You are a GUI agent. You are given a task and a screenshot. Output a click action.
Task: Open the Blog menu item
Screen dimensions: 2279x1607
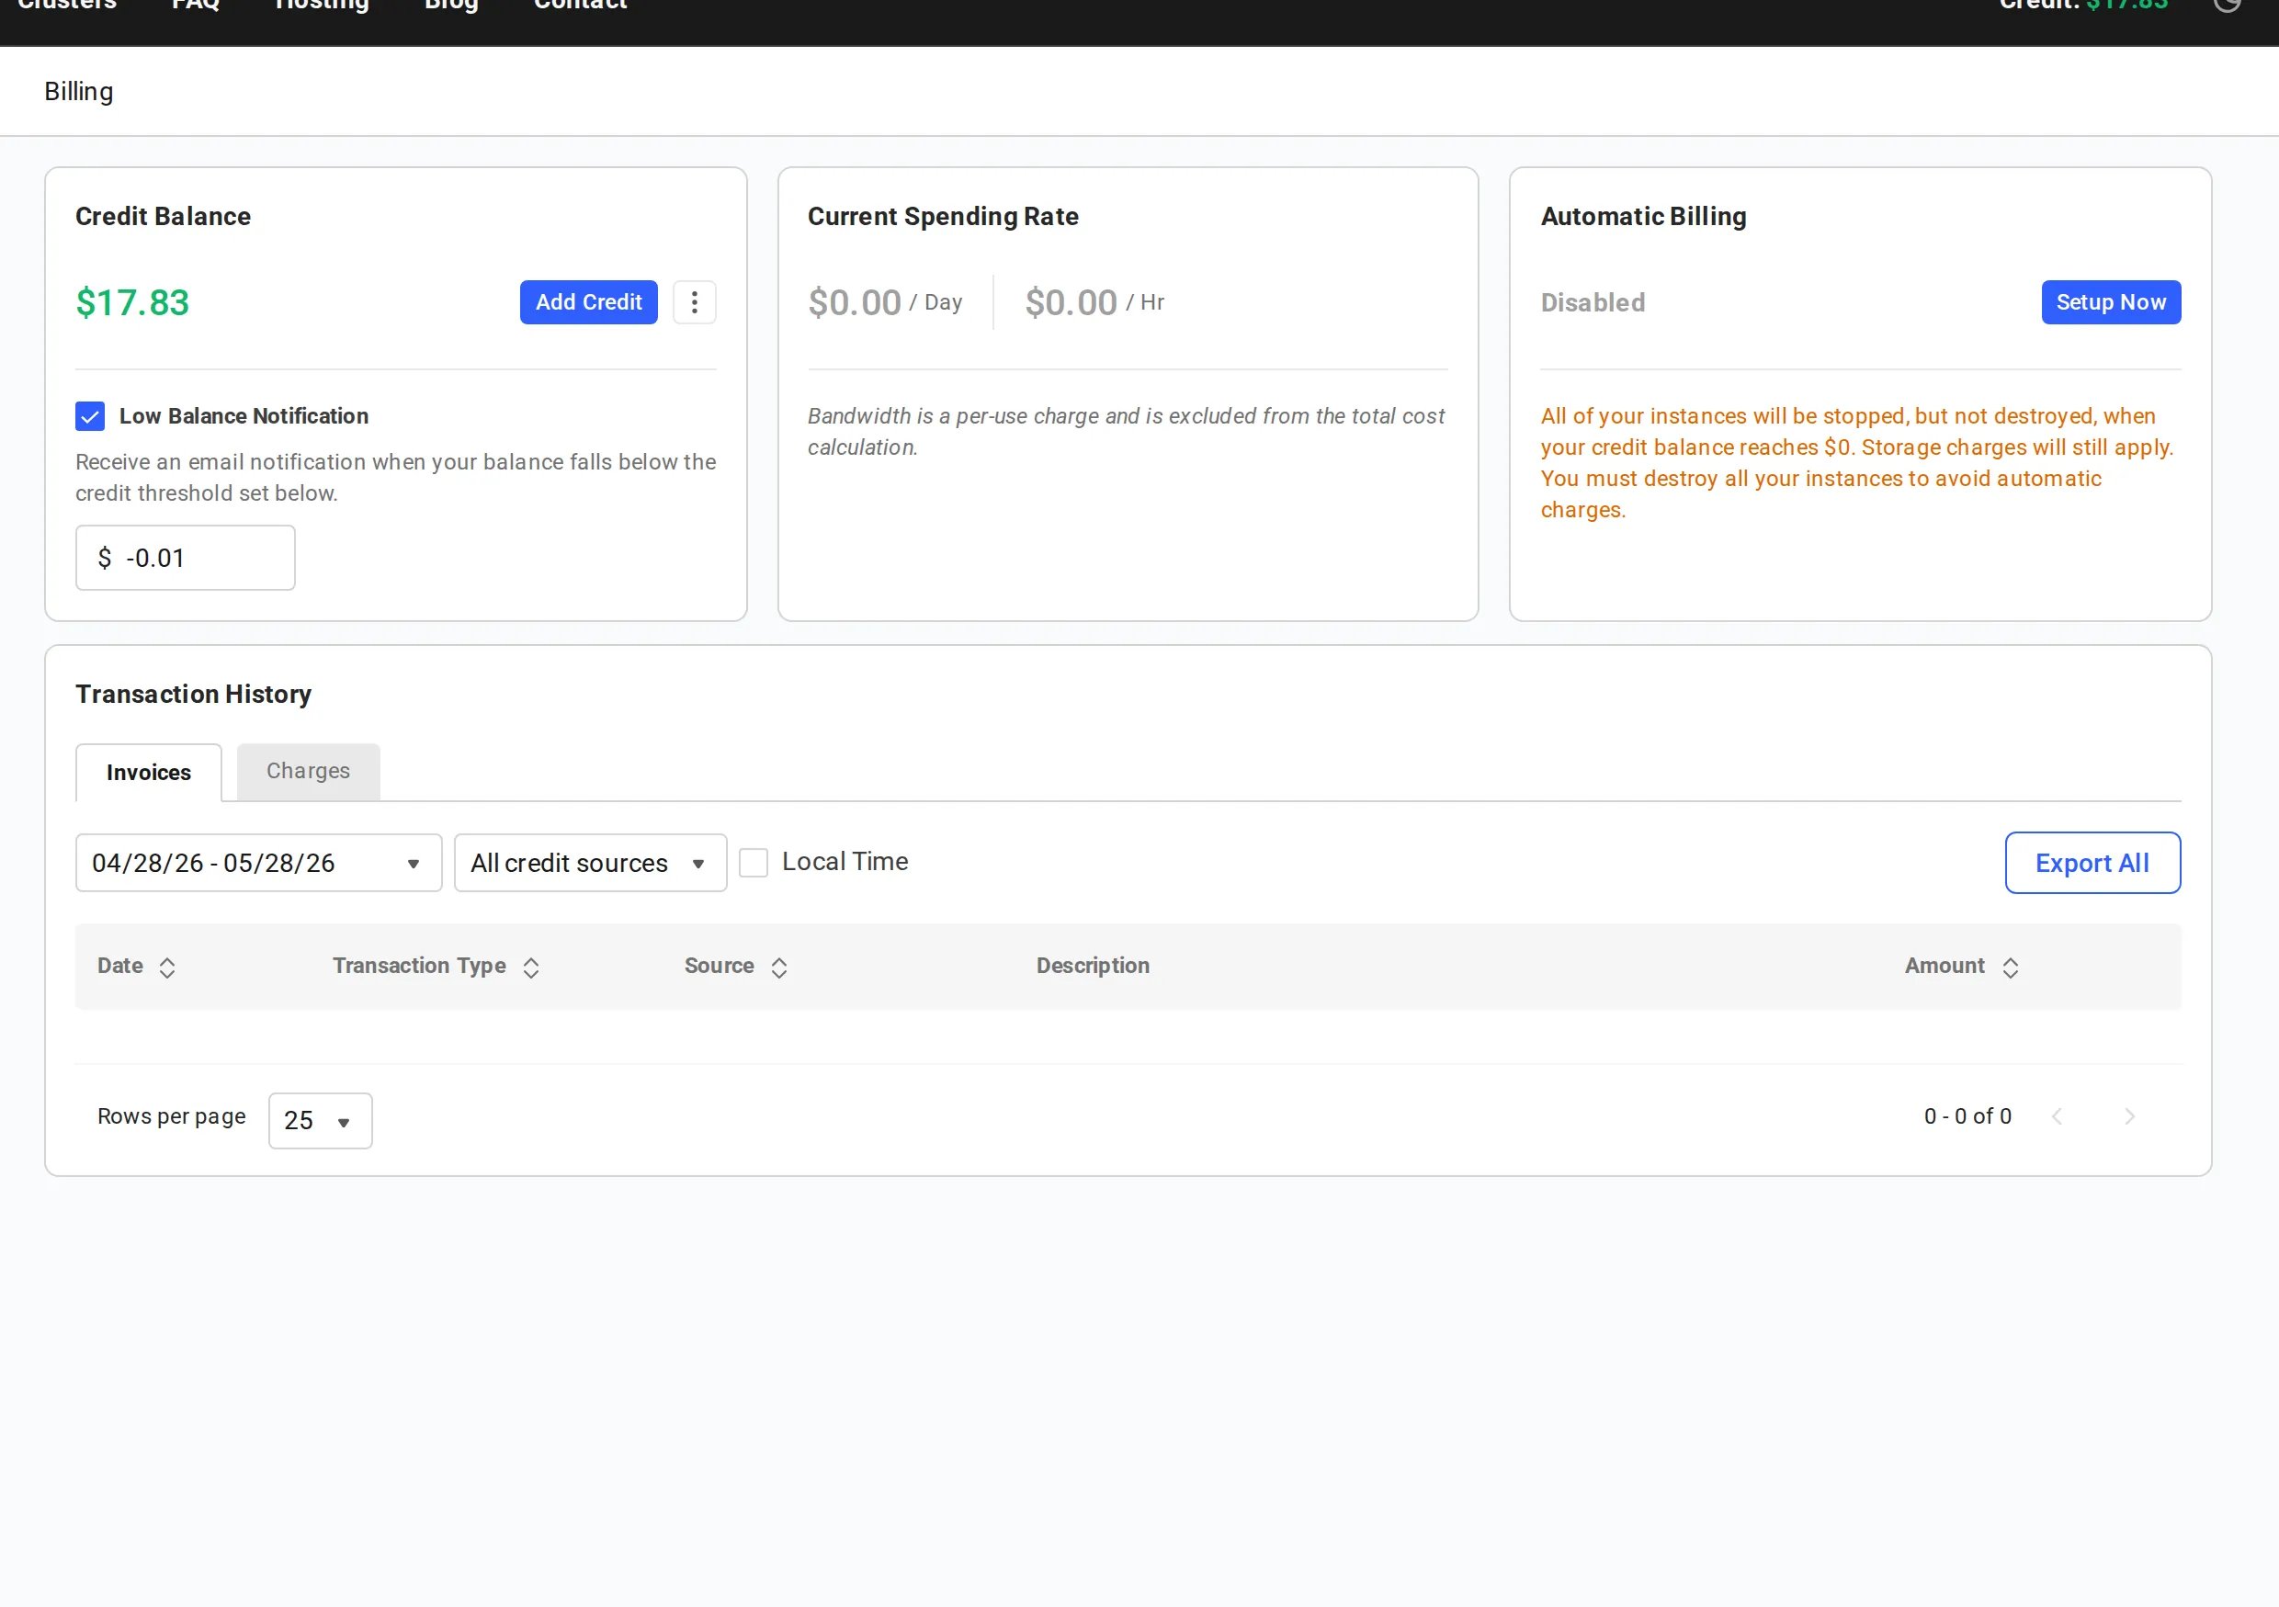click(451, 5)
